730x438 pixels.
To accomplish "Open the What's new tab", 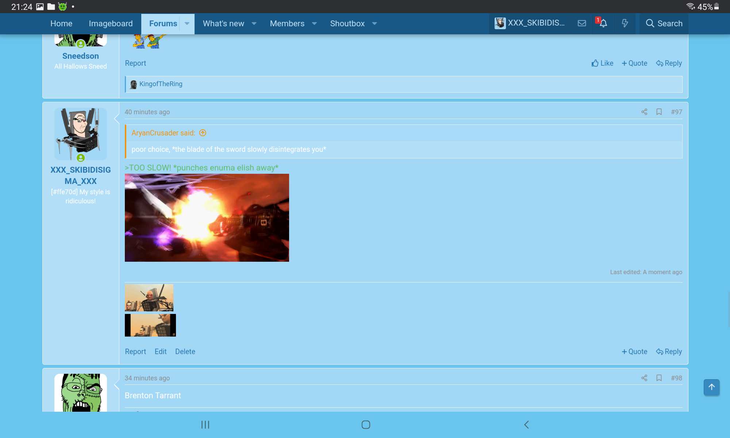I will [x=223, y=23].
